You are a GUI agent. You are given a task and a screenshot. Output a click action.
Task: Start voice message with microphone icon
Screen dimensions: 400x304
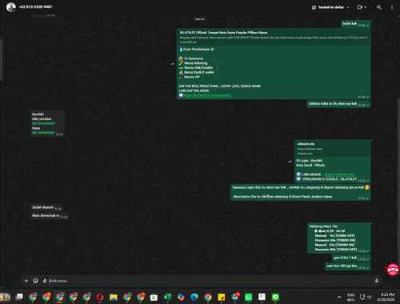377,281
